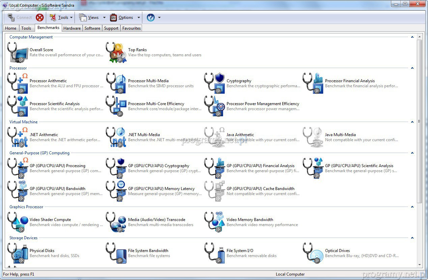The height and width of the screenshot is (280, 428).
Task: Click the .NET Arithmetic benchmark icon
Action: [x=18, y=137]
